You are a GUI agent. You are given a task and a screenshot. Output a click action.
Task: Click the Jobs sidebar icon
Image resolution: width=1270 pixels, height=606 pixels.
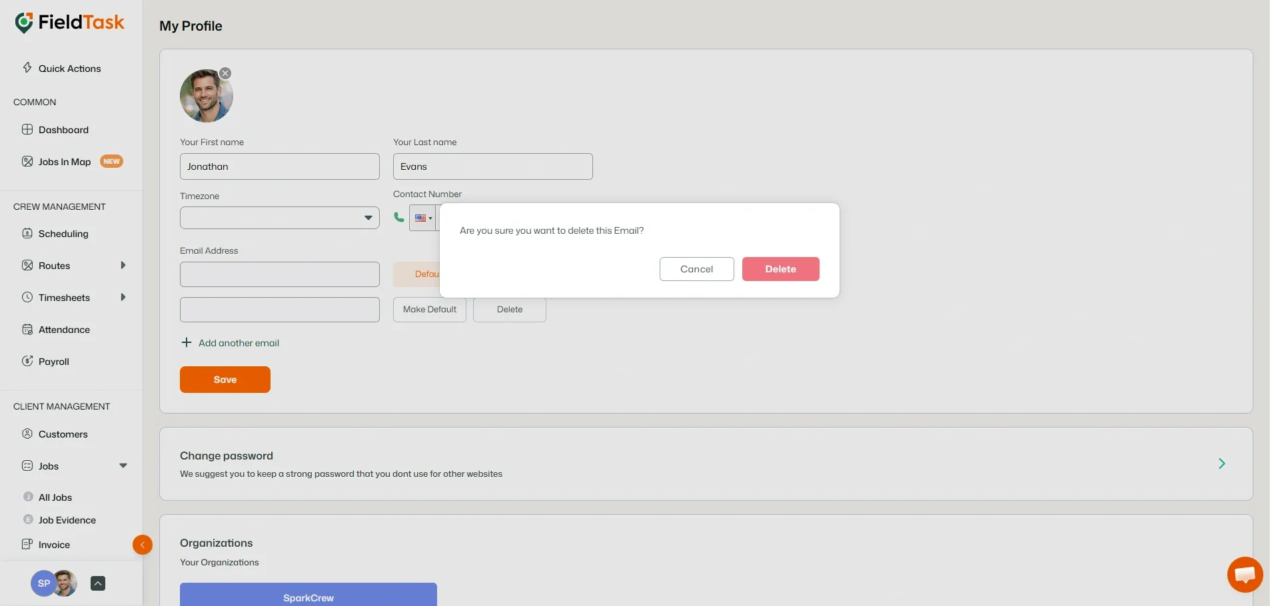coord(27,465)
